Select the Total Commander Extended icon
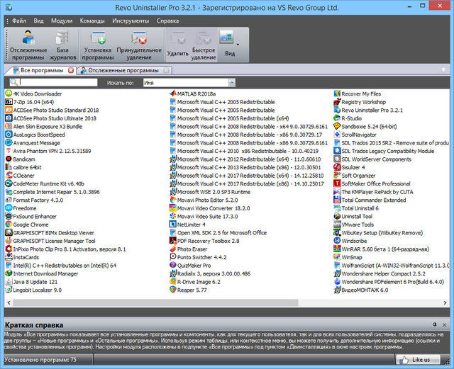454x369 pixels. (337, 200)
